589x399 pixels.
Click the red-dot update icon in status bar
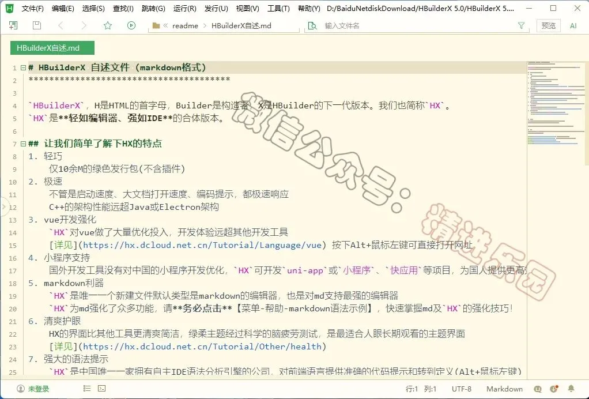(554, 389)
